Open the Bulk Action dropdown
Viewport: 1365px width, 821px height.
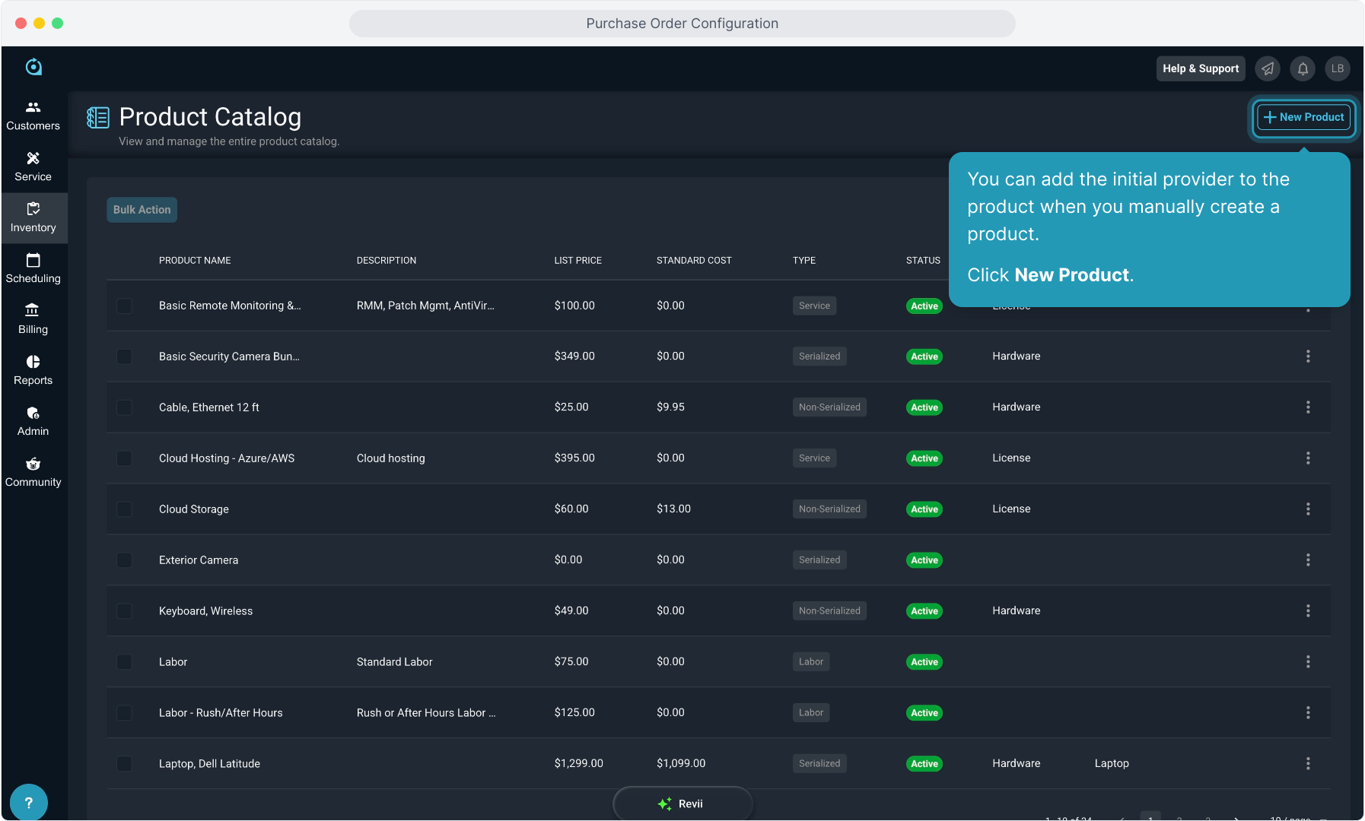pos(142,210)
